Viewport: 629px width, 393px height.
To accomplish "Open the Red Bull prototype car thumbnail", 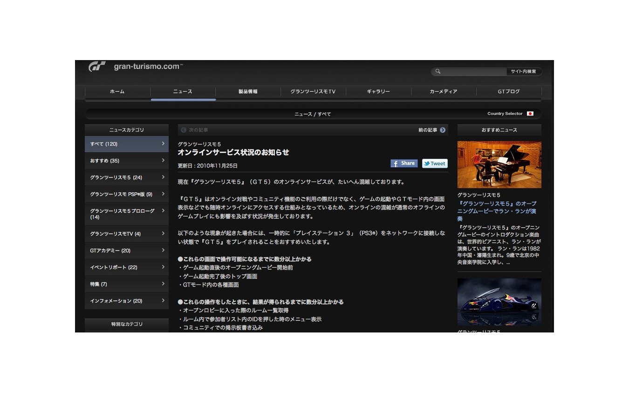I will point(499,302).
